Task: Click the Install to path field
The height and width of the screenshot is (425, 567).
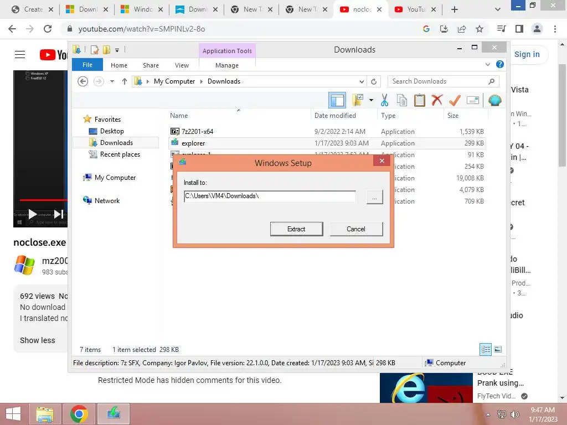Action: pyautogui.click(x=270, y=196)
